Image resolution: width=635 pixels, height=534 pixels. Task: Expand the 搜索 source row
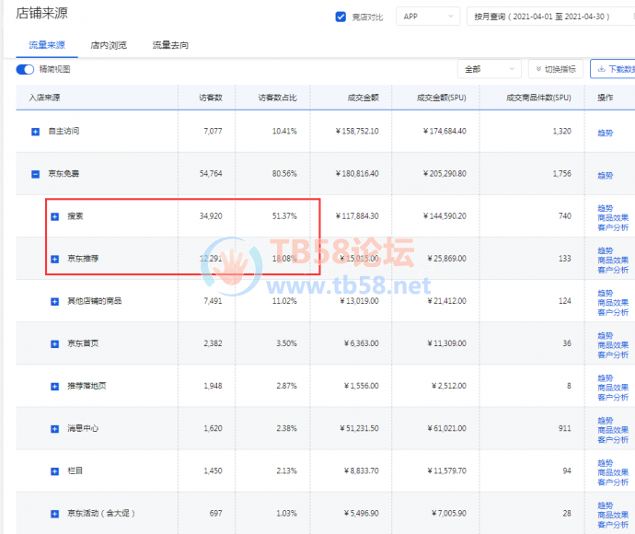[54, 216]
